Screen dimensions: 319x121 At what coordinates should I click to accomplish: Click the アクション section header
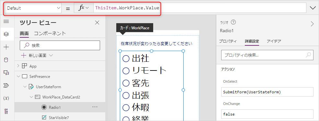228,69
